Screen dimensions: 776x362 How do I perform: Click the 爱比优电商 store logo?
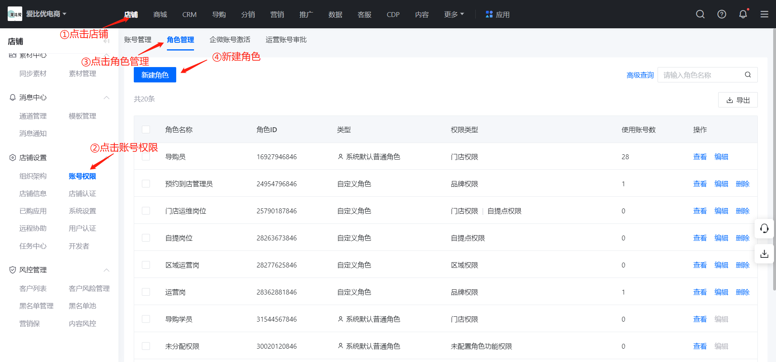click(15, 14)
